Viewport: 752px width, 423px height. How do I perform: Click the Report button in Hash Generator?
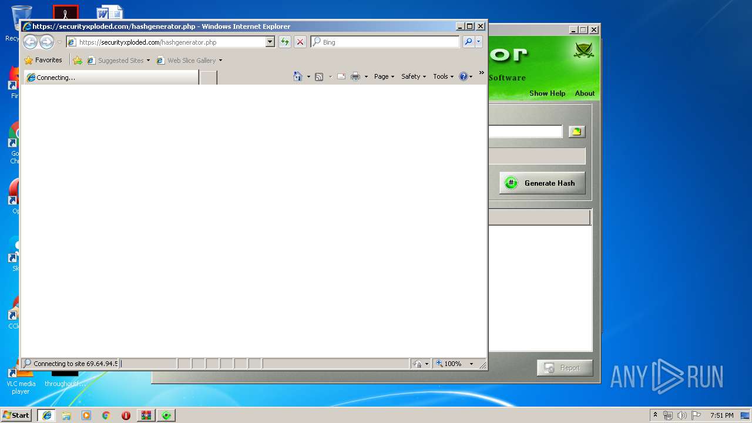pyautogui.click(x=565, y=368)
